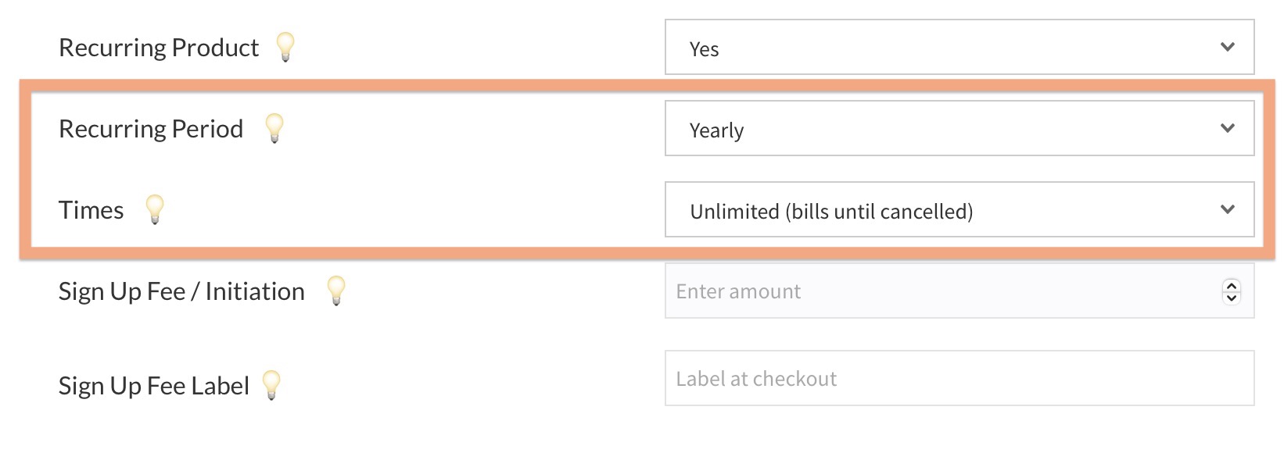Click the Recurring Period label text
The width and height of the screenshot is (1284, 453).
(151, 129)
